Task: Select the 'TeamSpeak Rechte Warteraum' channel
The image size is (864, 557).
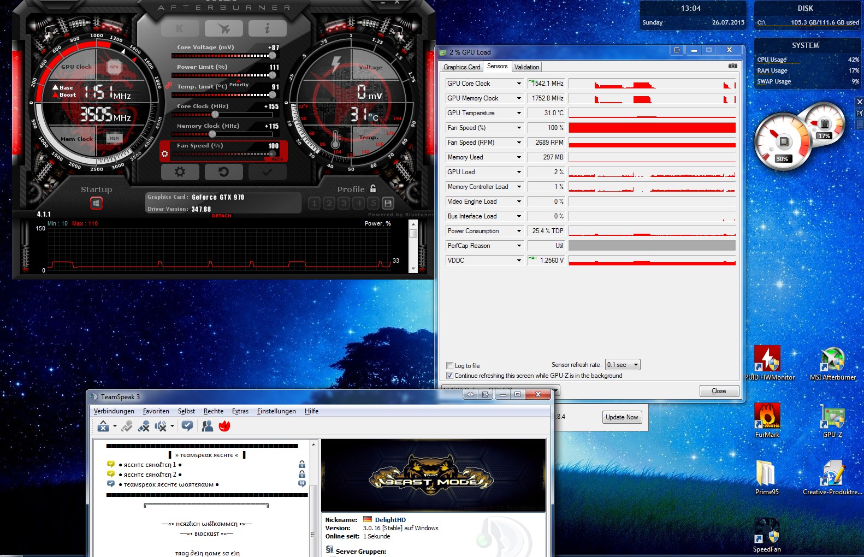Action: (169, 484)
